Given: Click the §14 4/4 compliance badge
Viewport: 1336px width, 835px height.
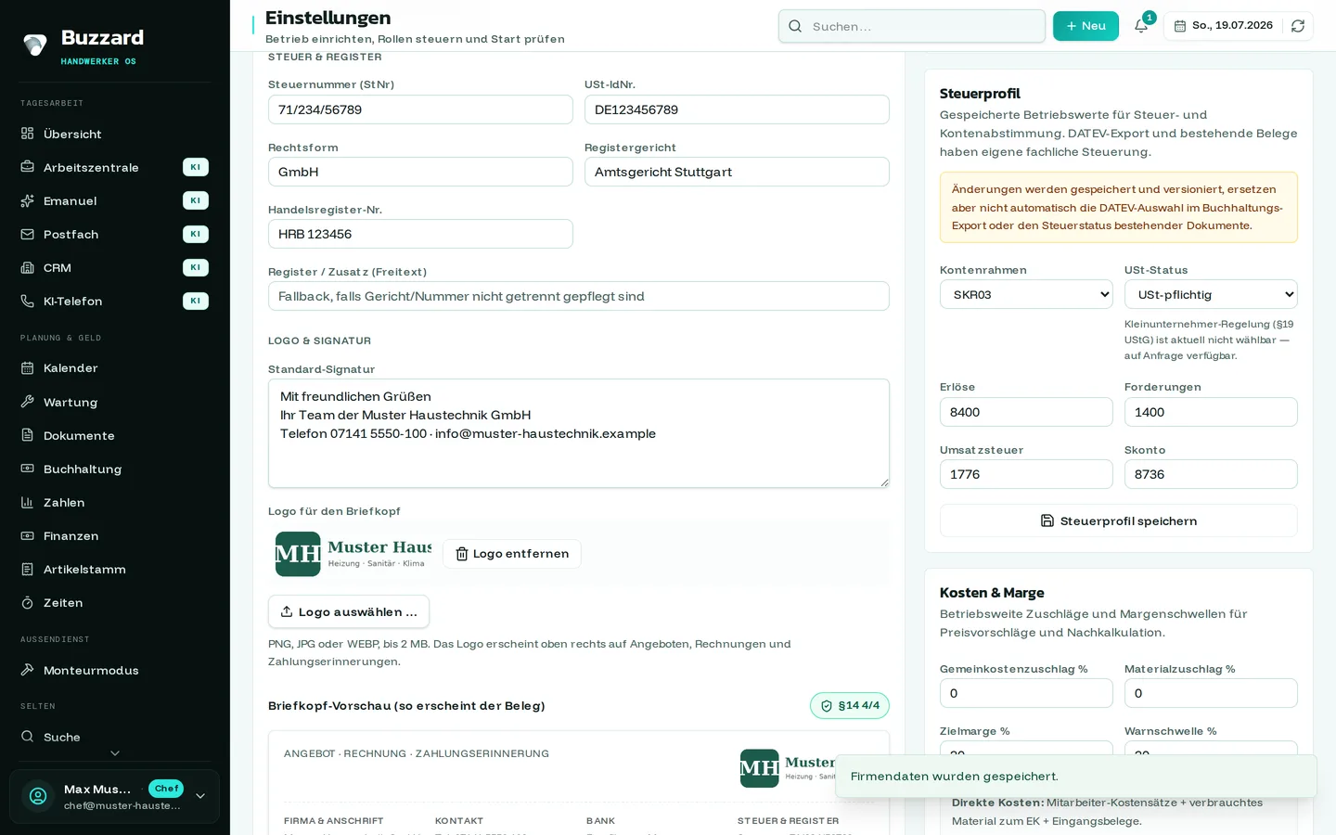Looking at the screenshot, I should [x=850, y=705].
